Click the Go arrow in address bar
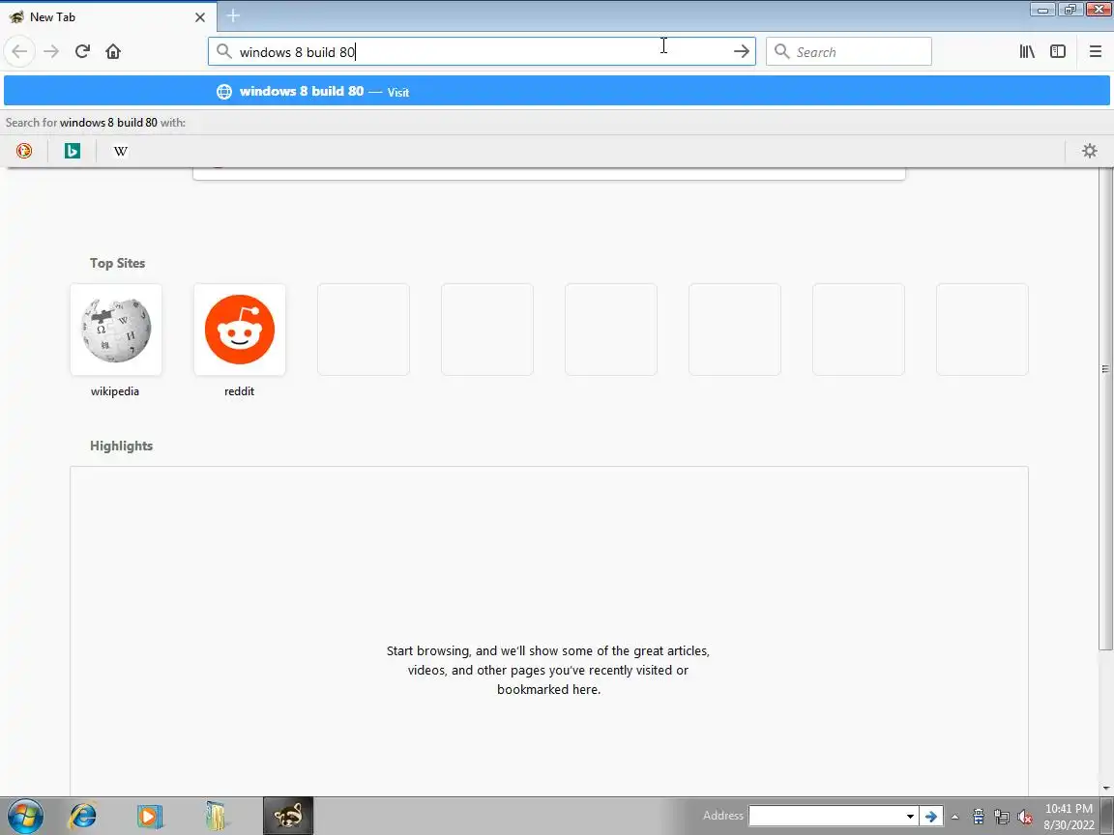 tap(741, 51)
